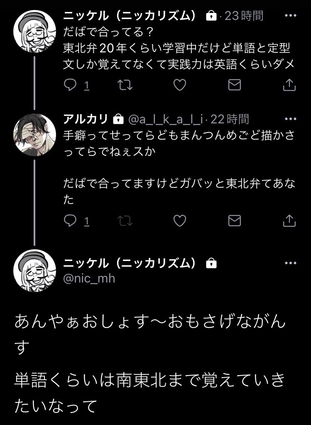Reply to the first ニッケル tweet
311x425 pixels.
[69, 85]
